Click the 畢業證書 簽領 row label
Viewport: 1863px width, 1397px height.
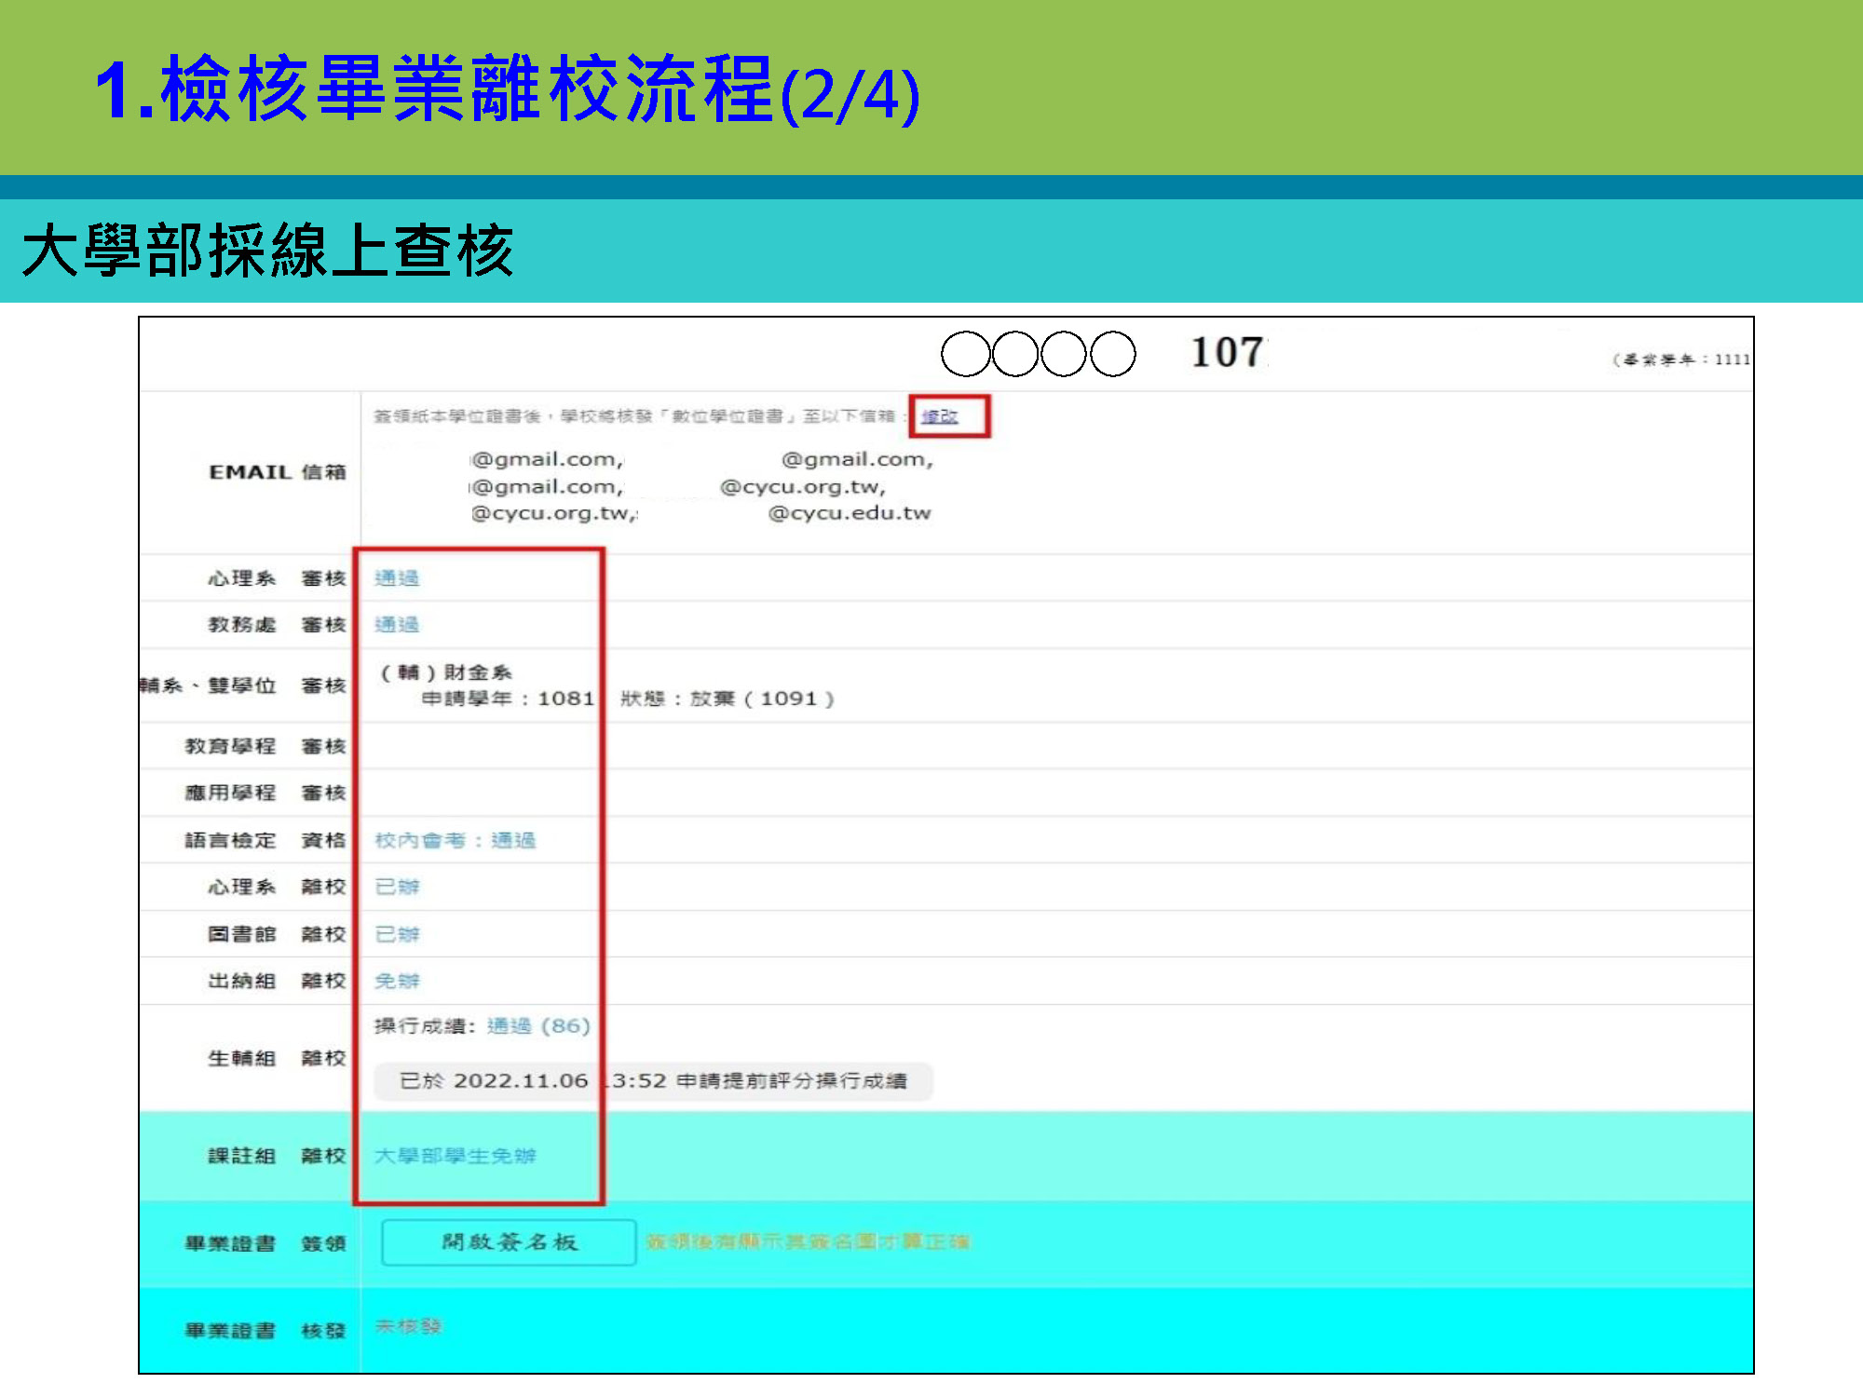click(265, 1243)
